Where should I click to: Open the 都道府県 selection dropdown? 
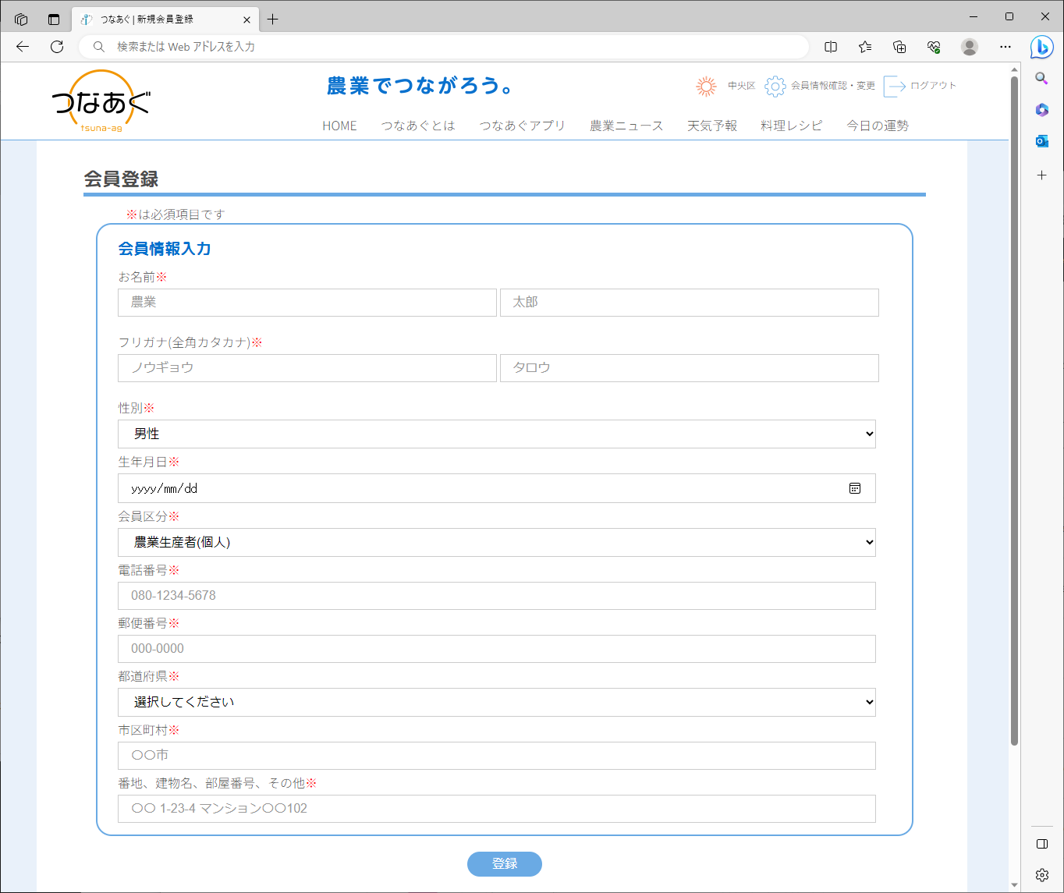pos(496,702)
